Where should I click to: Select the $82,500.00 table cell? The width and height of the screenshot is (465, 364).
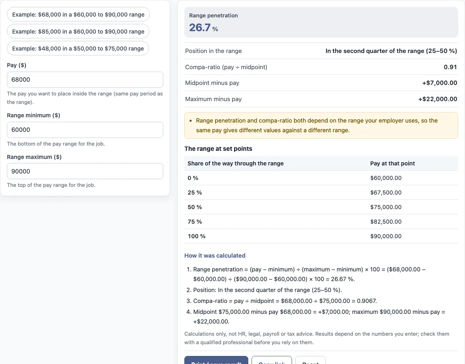point(386,222)
